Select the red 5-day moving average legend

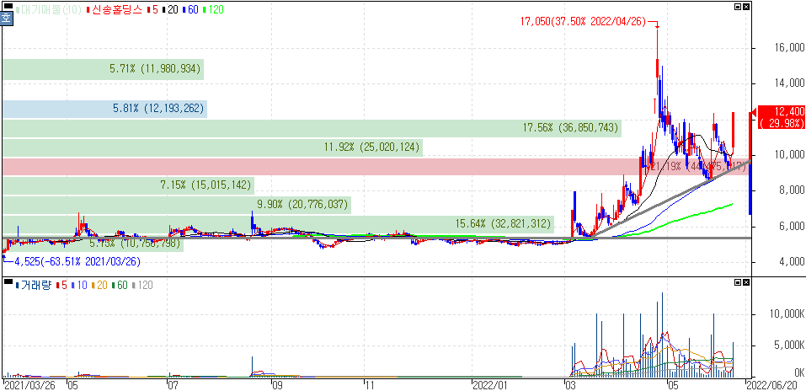pyautogui.click(x=152, y=10)
